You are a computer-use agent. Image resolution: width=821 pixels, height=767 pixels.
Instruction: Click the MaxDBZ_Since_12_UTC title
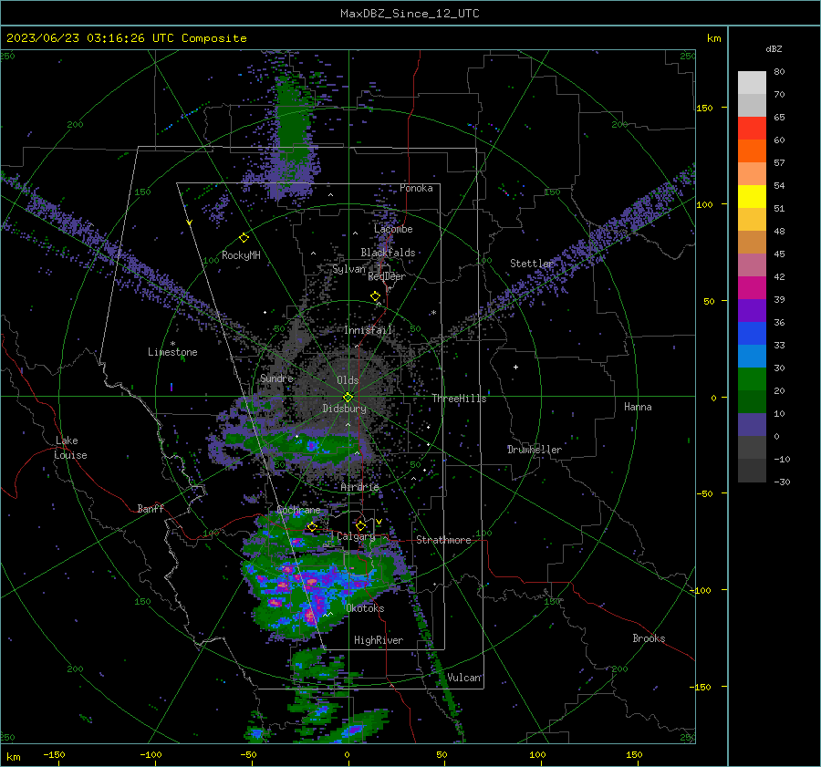[x=410, y=14]
